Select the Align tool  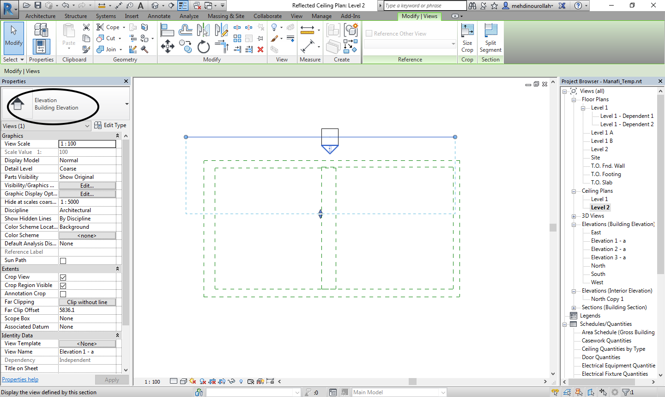click(167, 30)
